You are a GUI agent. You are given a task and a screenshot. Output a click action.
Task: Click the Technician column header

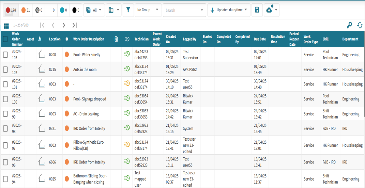pyautogui.click(x=141, y=39)
